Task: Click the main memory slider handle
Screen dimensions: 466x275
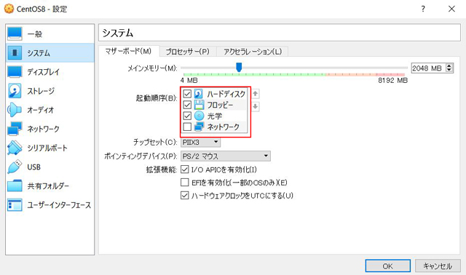Action: (239, 67)
